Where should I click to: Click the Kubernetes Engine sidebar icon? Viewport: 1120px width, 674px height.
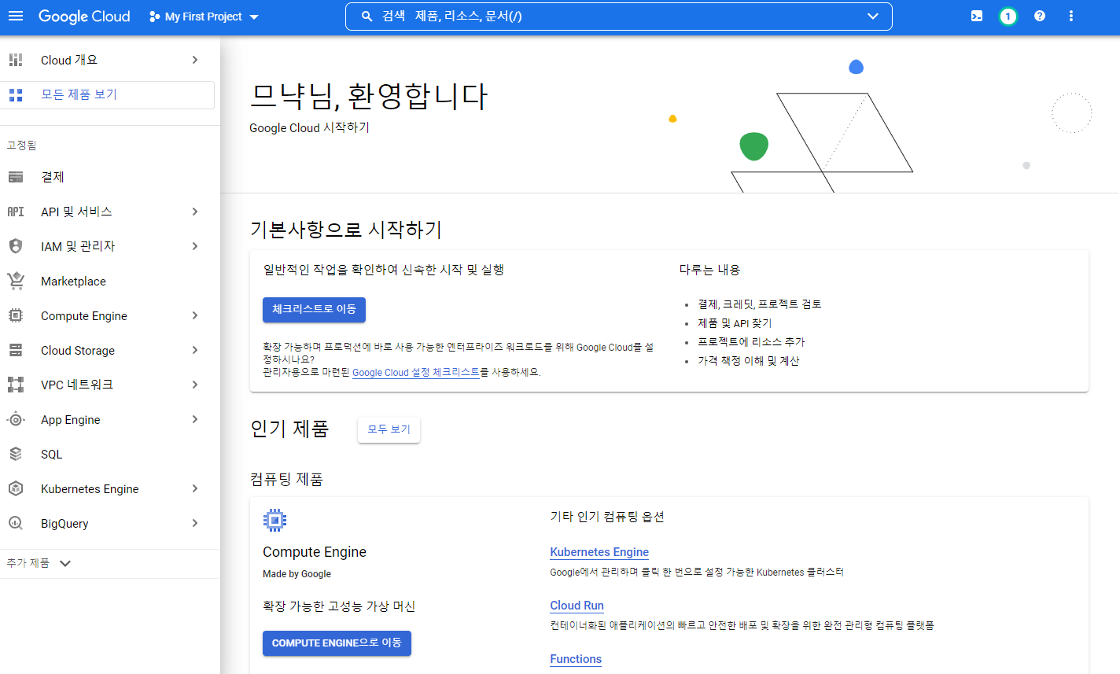pyautogui.click(x=16, y=488)
